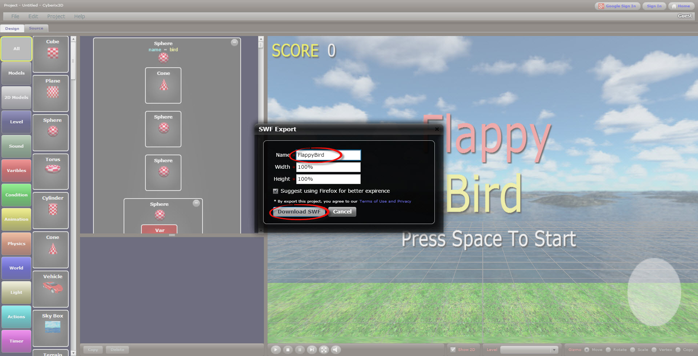
Task: Focus the Name field with FlappyBird
Action: 328,155
